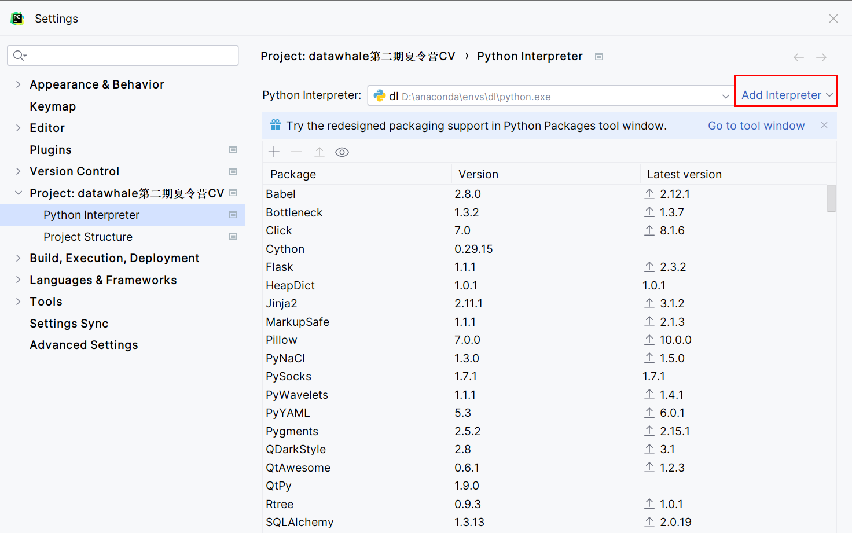Expand Build, Execution, Deployment section
Image resolution: width=852 pixels, height=533 pixels.
tap(18, 258)
